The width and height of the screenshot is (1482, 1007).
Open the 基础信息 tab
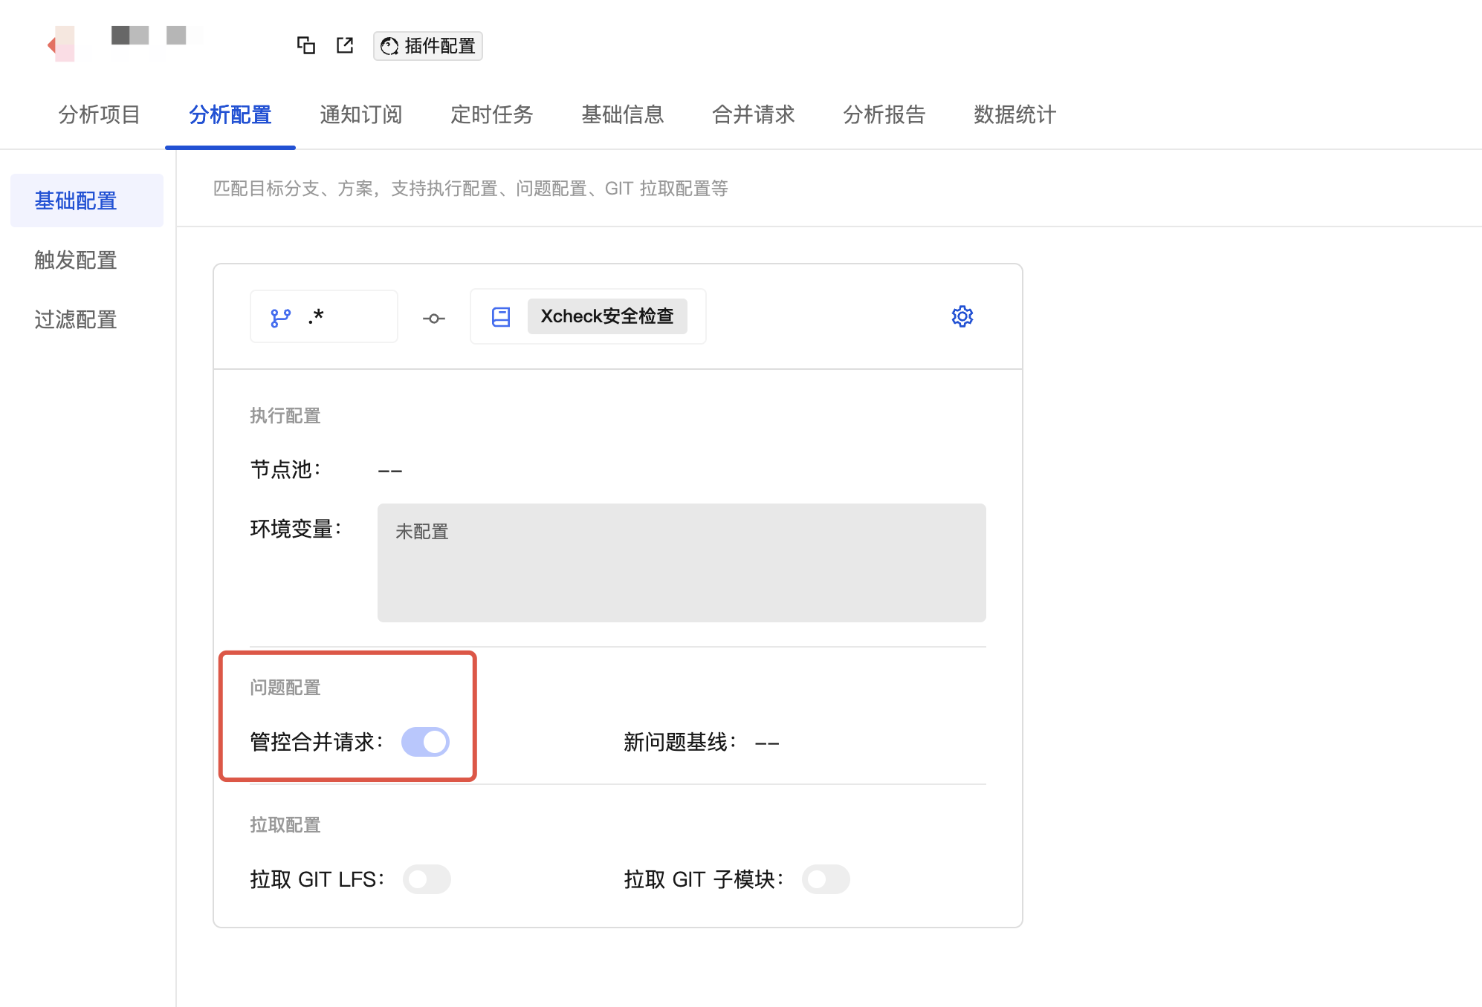pos(623,114)
